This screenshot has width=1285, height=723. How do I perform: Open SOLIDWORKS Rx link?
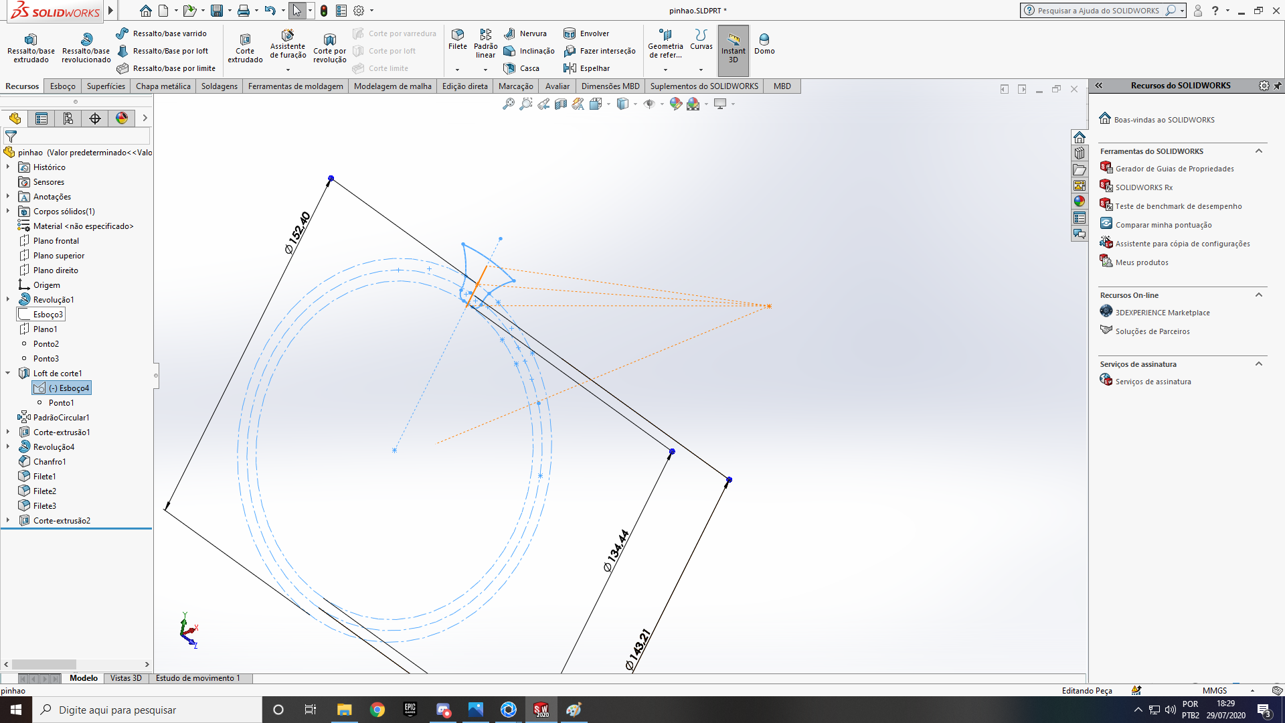1144,187
